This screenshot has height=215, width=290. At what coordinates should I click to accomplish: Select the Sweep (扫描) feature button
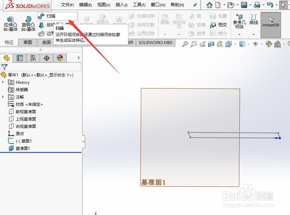coord(57,16)
